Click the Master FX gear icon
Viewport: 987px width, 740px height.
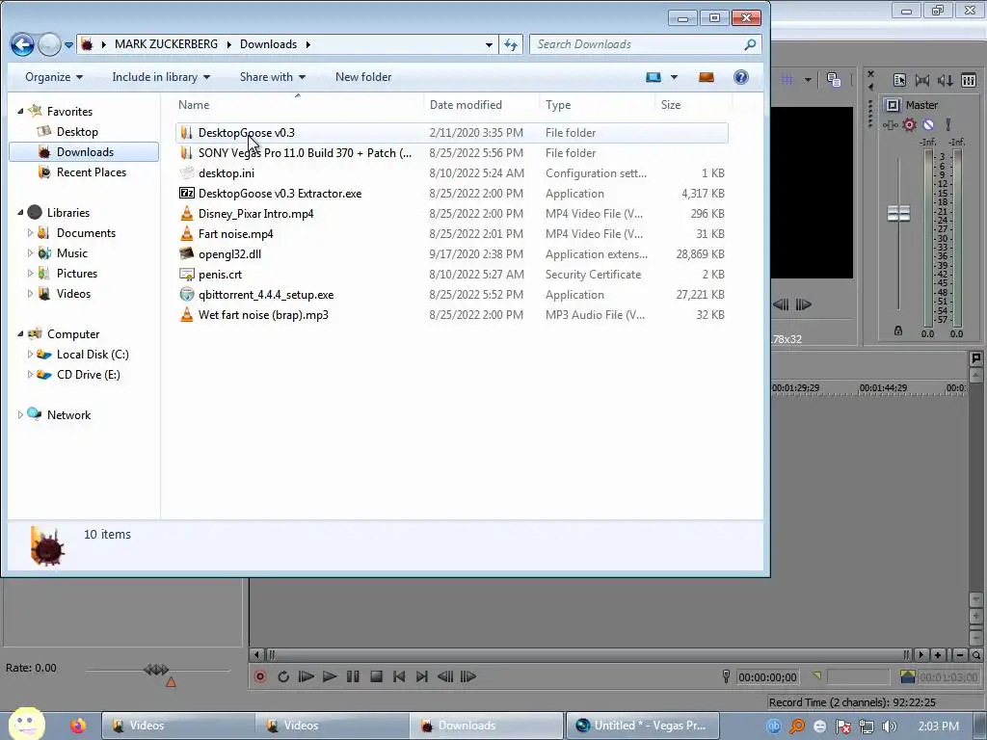point(909,124)
